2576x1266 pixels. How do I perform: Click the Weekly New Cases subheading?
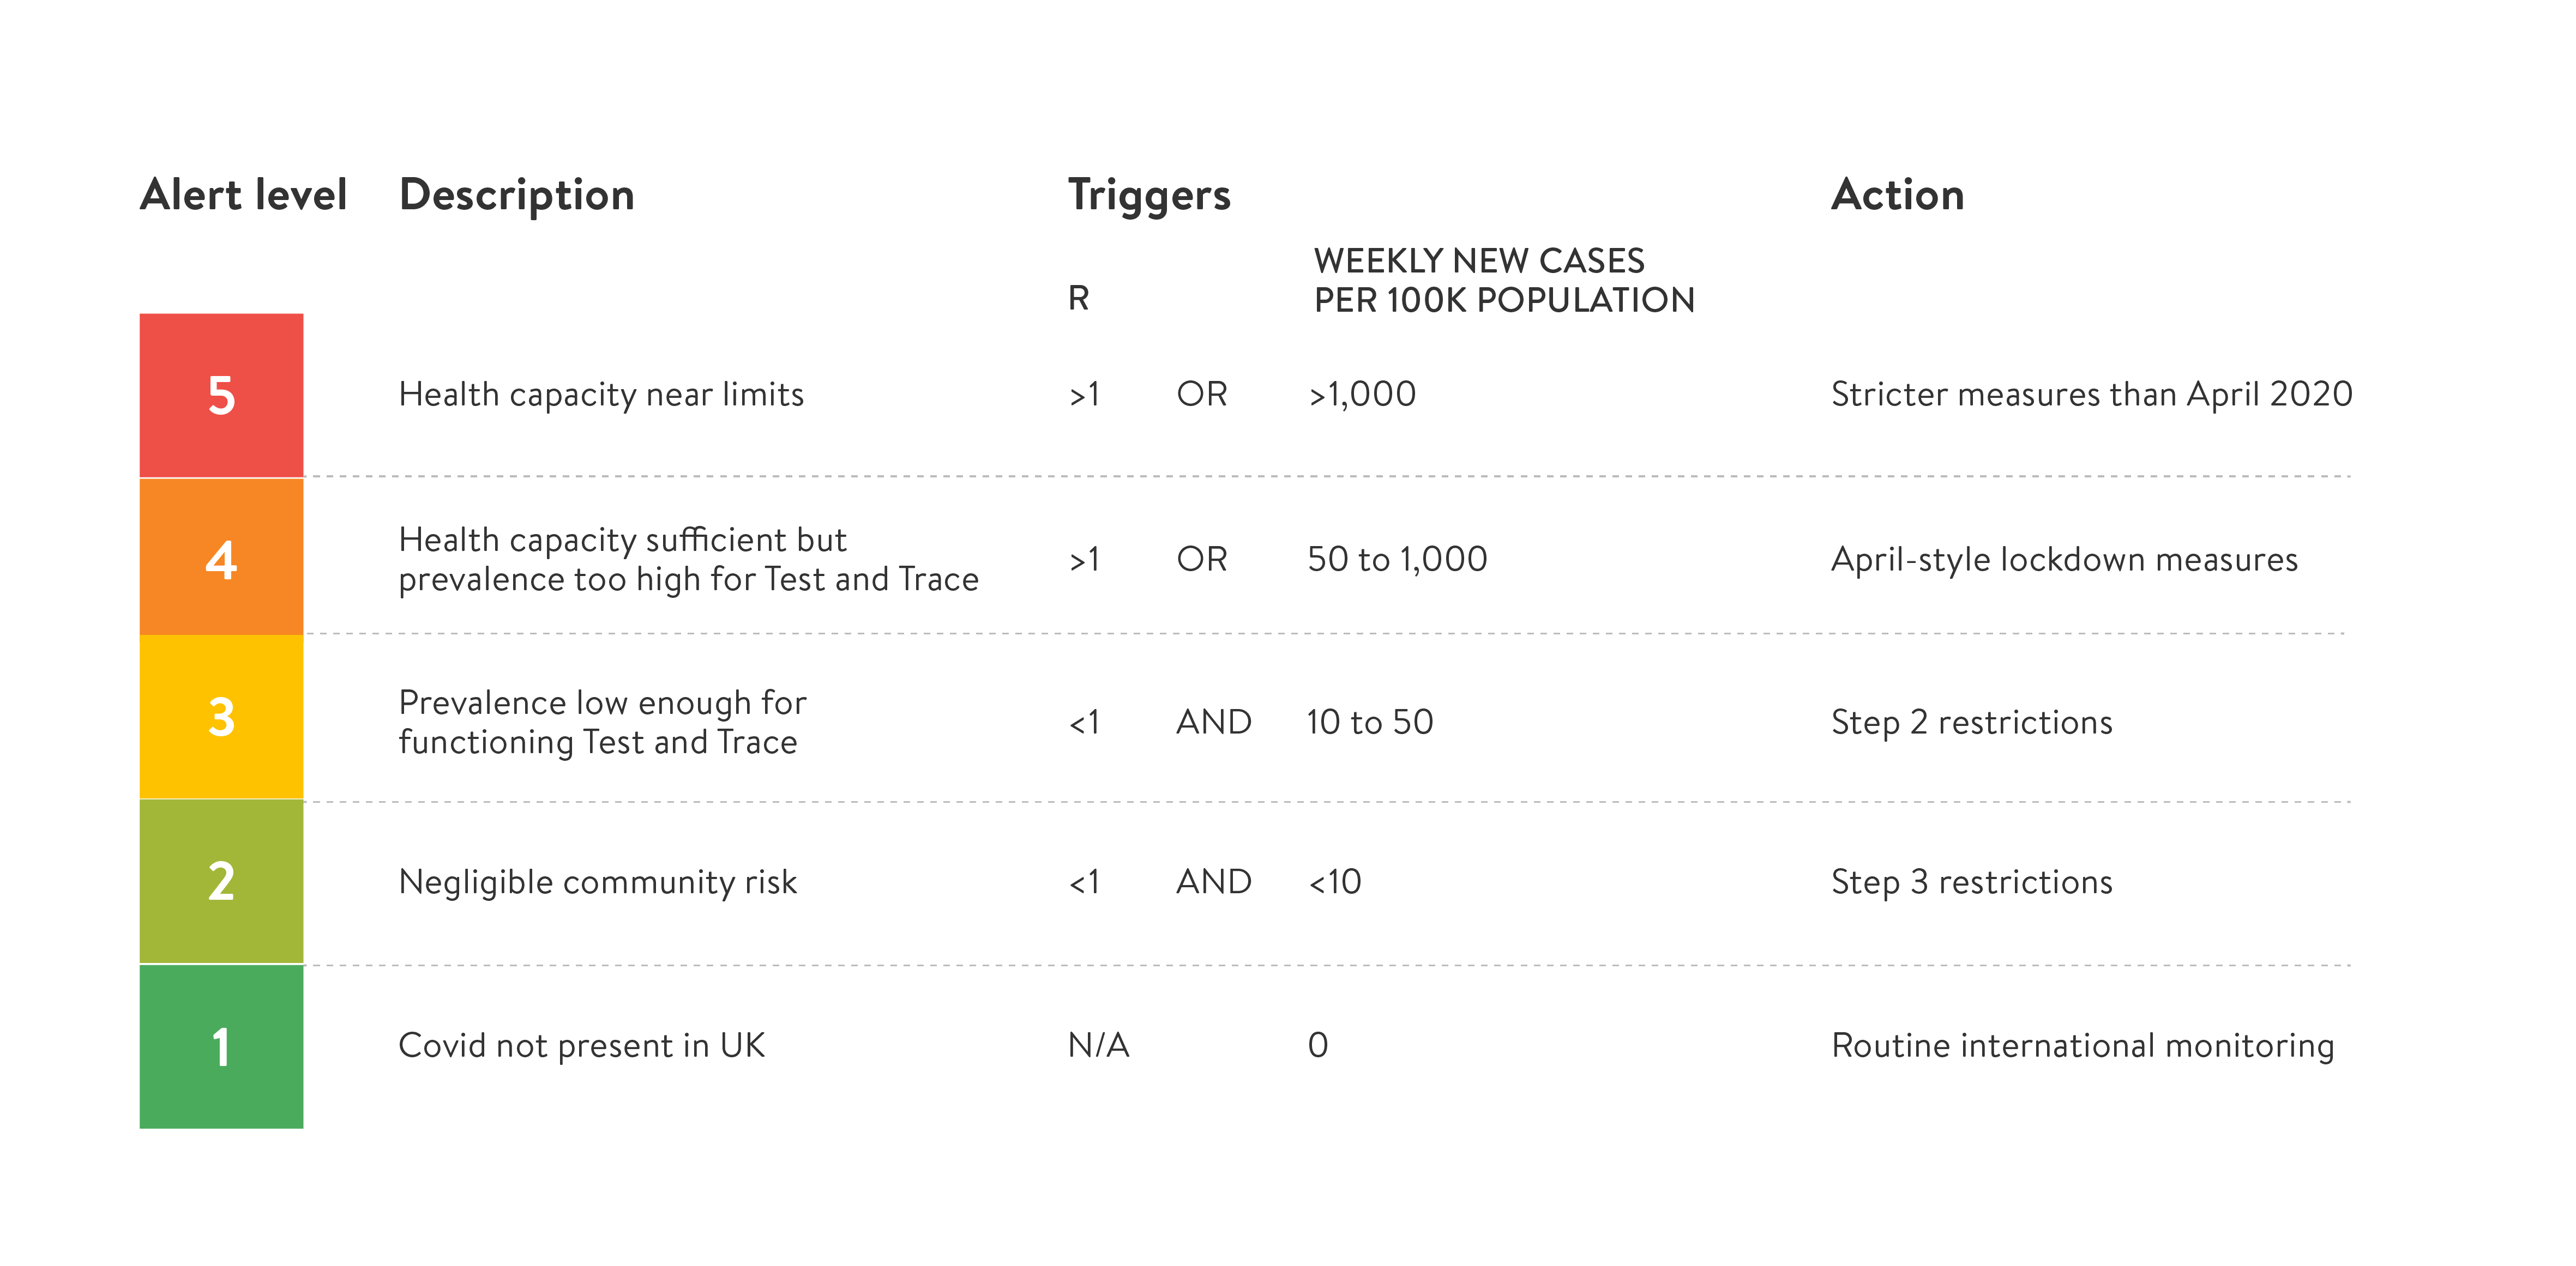click(1504, 280)
